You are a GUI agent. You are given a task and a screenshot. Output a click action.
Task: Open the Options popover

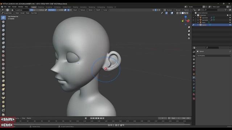pyautogui.click(x=187, y=10)
